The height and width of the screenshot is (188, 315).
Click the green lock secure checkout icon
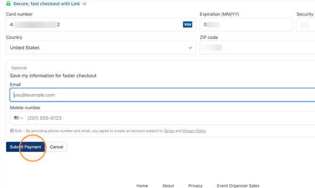pos(8,3)
